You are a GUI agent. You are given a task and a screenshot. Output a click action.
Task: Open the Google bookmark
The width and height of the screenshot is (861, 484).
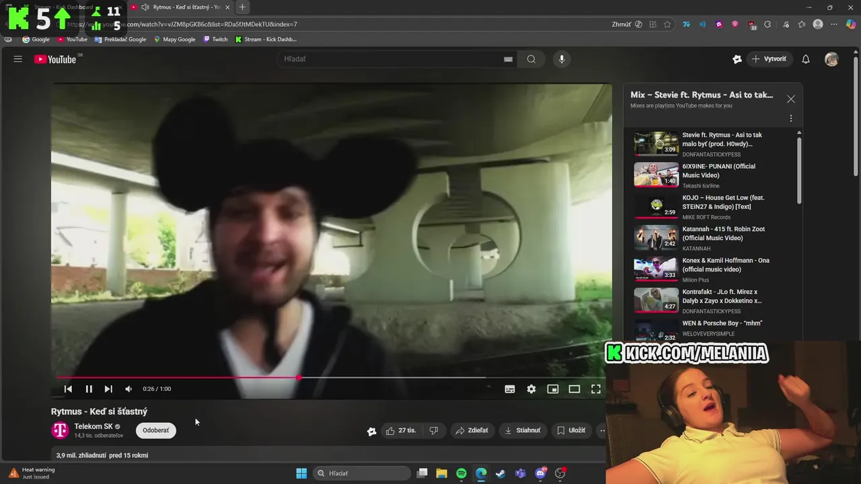(x=36, y=39)
